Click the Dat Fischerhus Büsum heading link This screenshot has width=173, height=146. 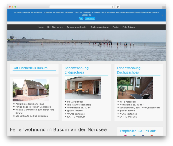[x=30, y=68]
